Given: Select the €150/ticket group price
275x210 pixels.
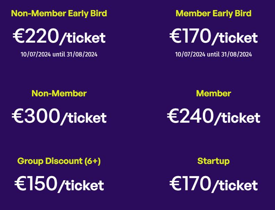Looking at the screenshot, I should click(x=59, y=184).
